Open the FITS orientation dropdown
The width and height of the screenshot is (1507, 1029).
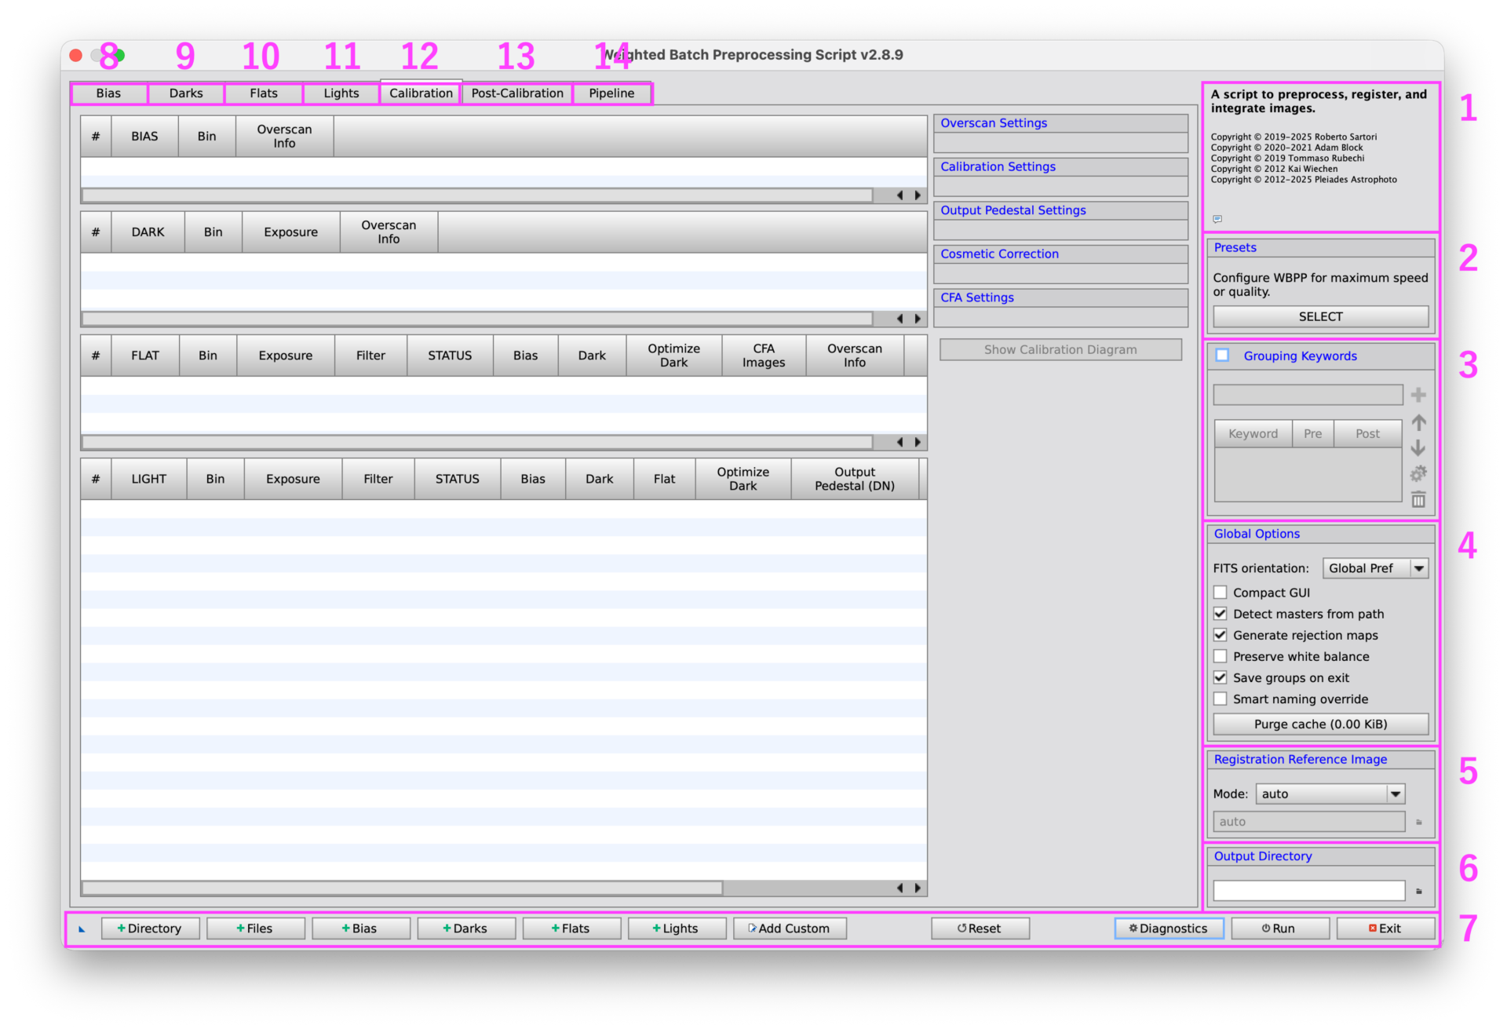[x=1374, y=568]
